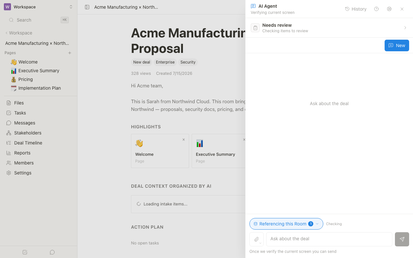Open Stakeholders from the sidebar

click(39, 133)
